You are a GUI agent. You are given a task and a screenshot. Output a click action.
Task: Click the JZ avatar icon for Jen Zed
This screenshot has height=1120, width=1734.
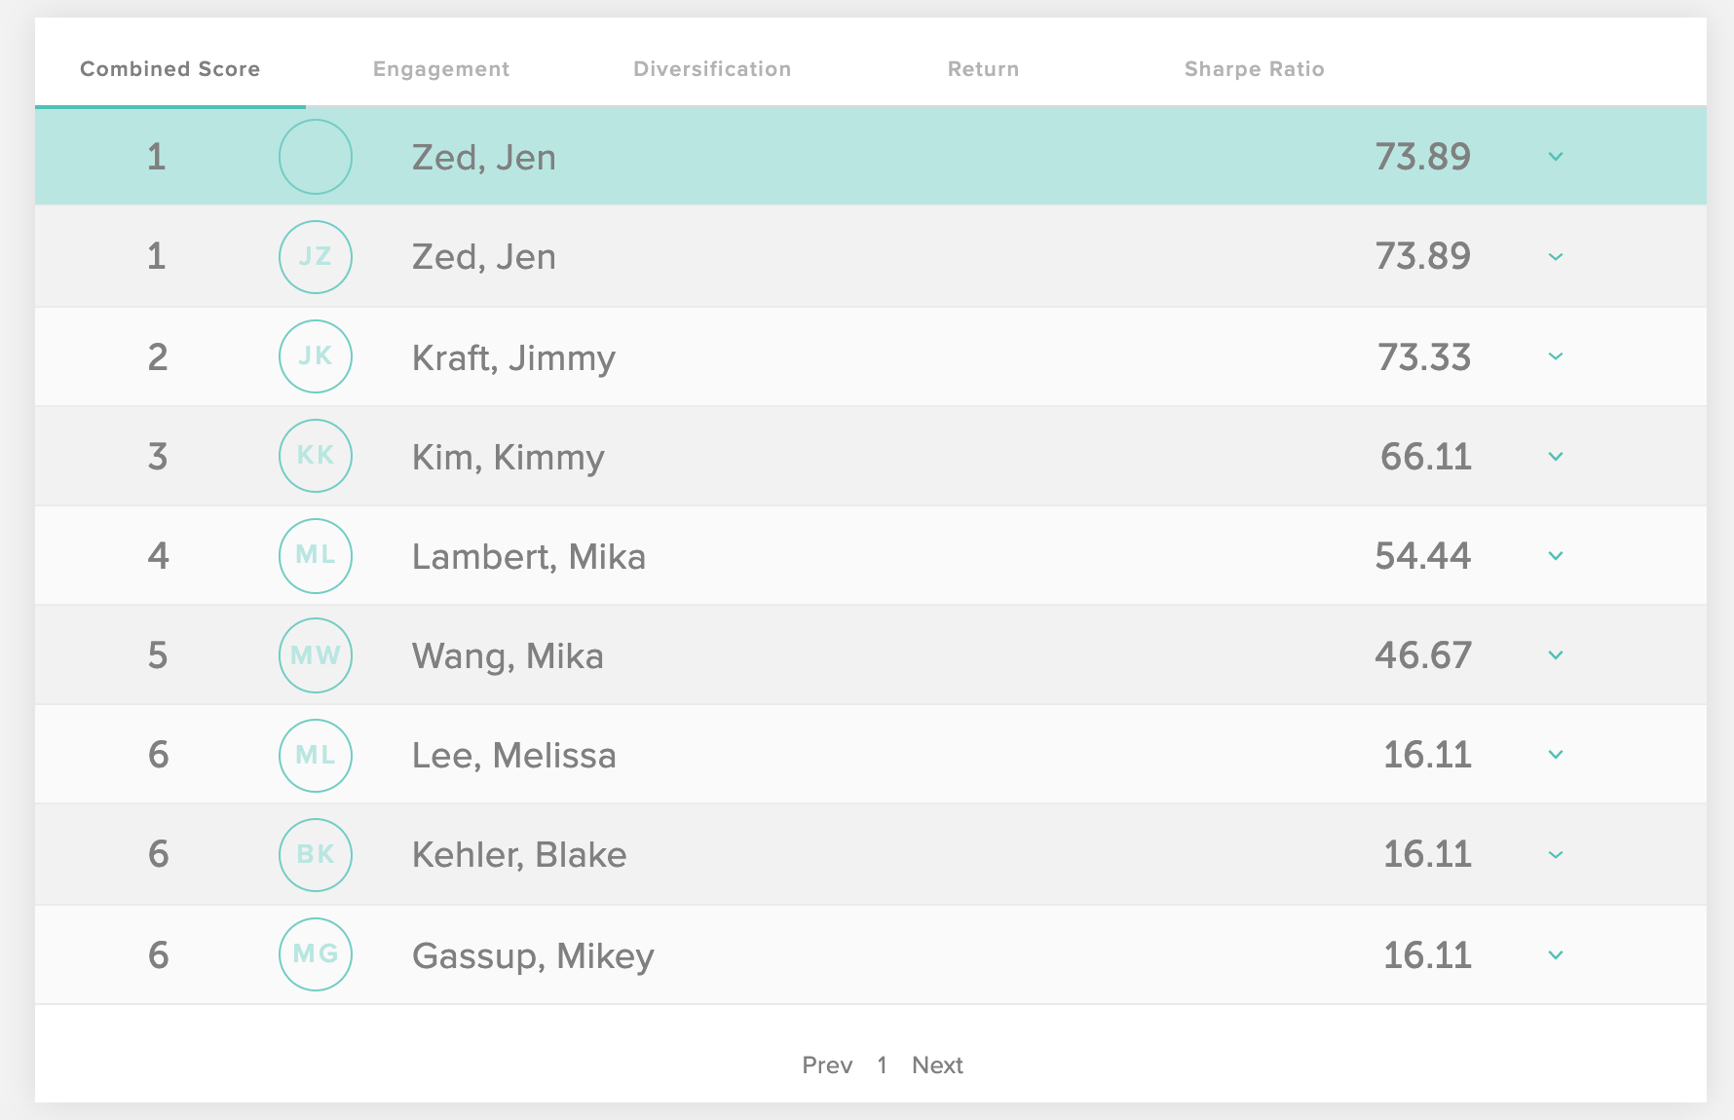(x=316, y=257)
